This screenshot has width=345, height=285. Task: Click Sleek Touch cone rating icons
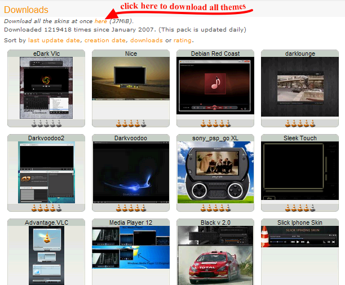[x=300, y=208]
